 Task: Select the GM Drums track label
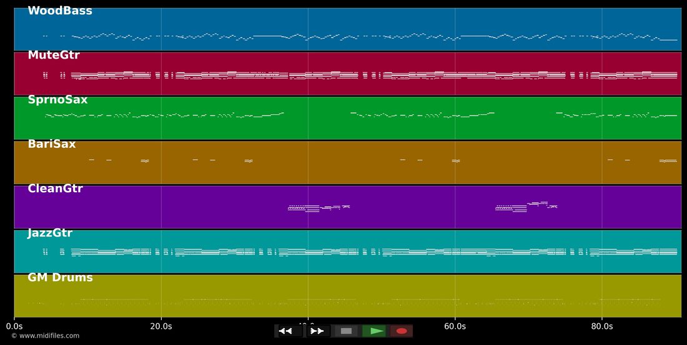click(60, 278)
